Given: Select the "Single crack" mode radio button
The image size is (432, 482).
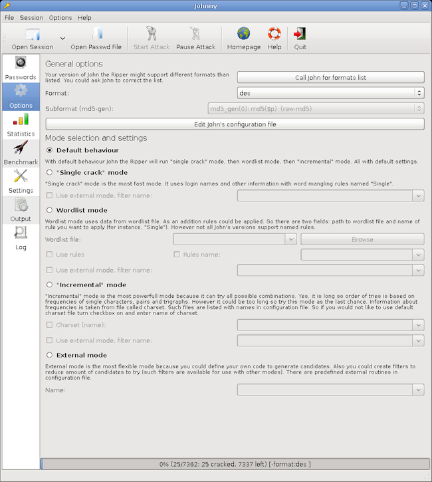Looking at the screenshot, I should 49,172.
